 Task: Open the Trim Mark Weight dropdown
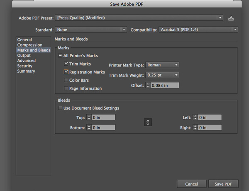click(x=162, y=75)
